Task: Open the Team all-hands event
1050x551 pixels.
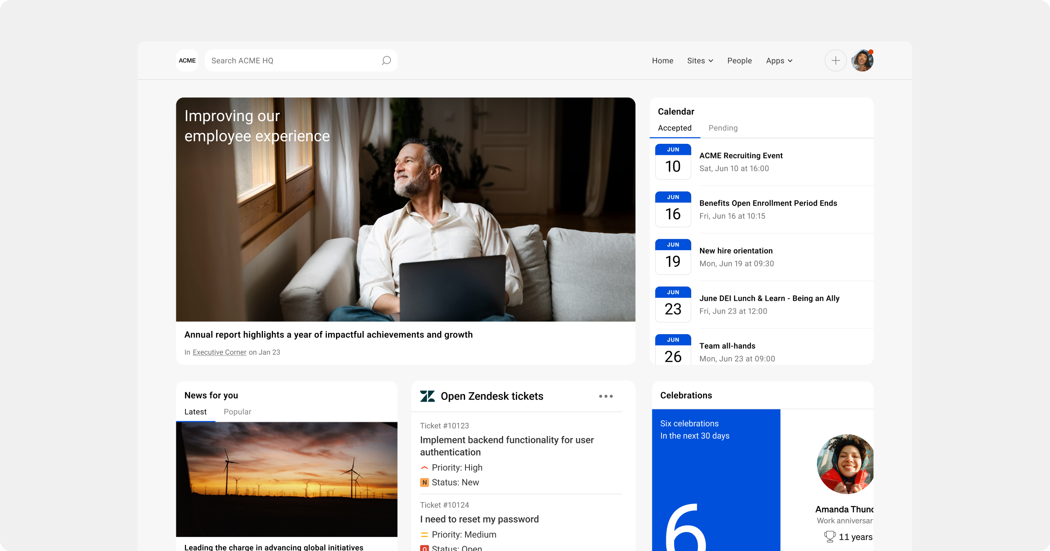Action: pyautogui.click(x=727, y=346)
